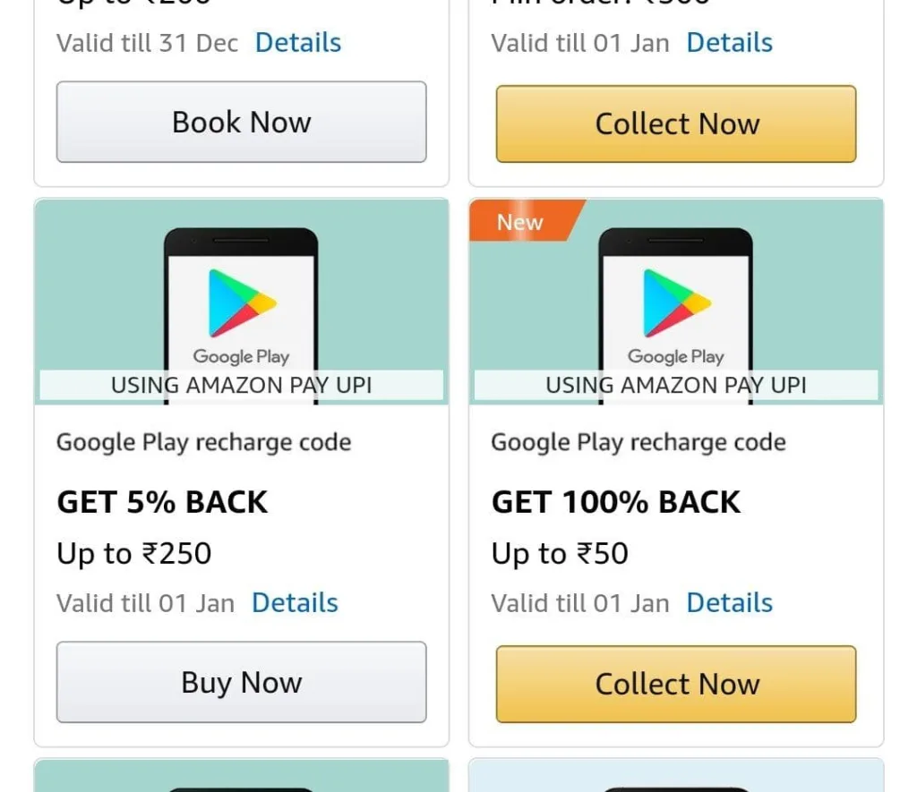
Task: Open Details for the offer valid till 31 Dec
Action: 298,42
